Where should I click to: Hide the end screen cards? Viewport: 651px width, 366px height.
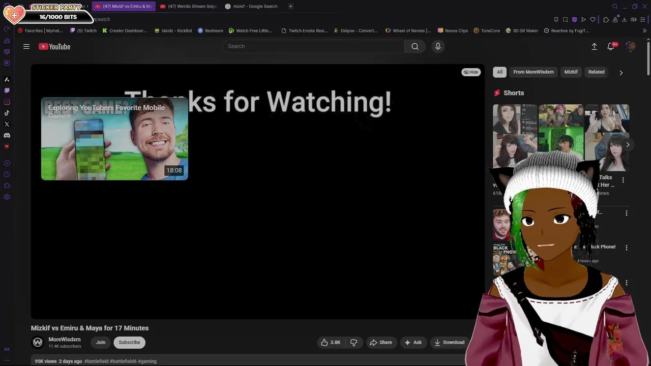(470, 72)
